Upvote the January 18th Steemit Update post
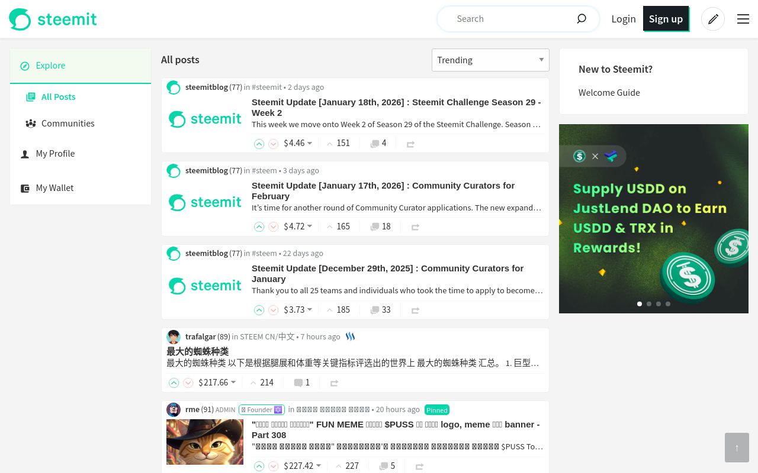 tap(259, 144)
